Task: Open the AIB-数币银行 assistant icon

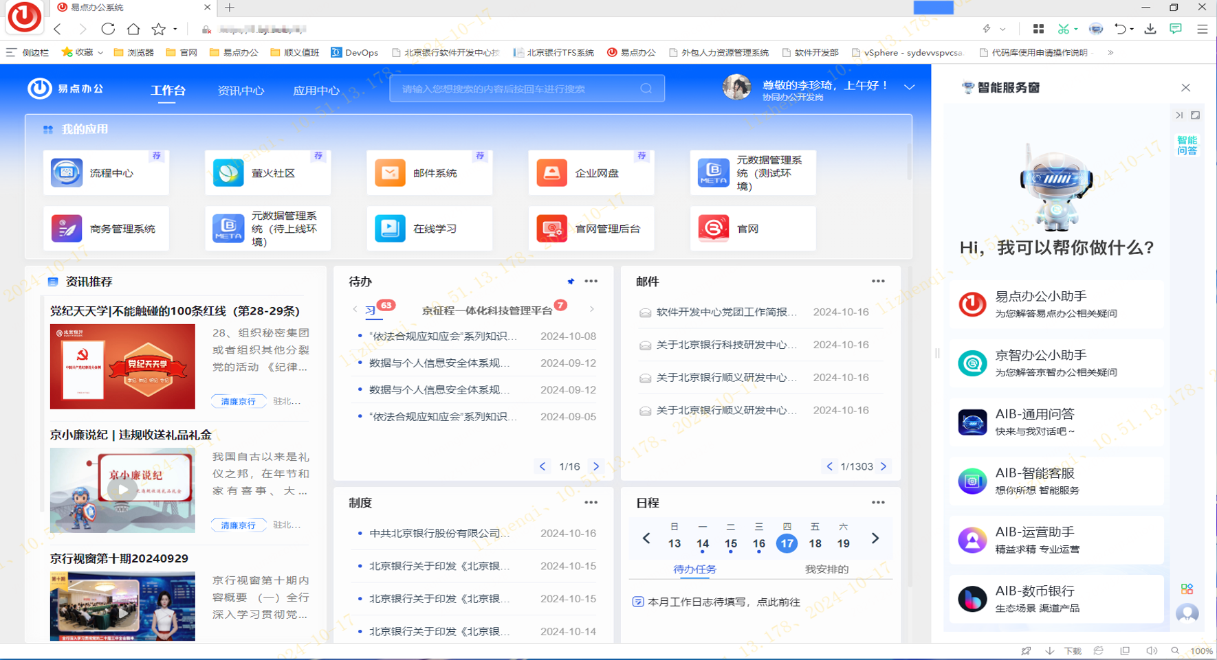Action: [x=972, y=599]
